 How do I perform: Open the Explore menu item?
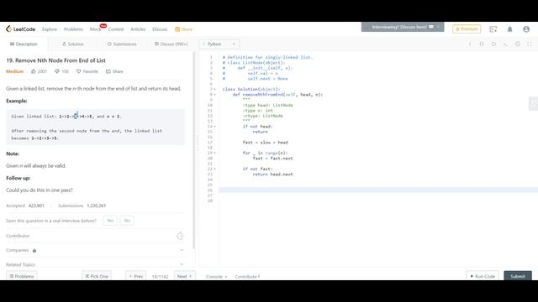50,29
